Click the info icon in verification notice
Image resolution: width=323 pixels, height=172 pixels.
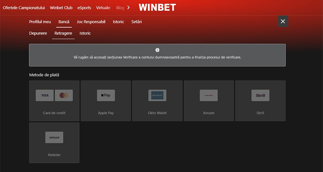tap(158, 50)
